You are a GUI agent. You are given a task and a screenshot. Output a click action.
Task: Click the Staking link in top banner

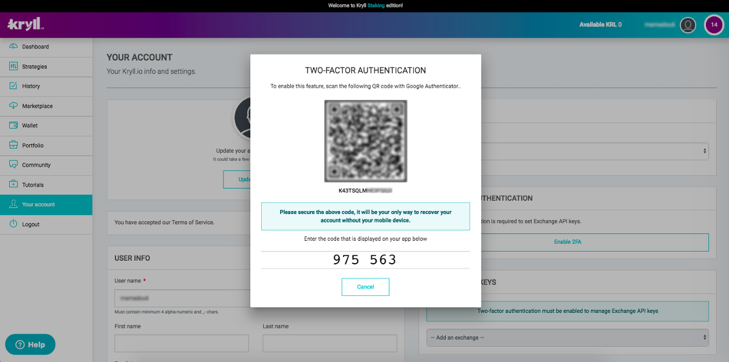(377, 5)
